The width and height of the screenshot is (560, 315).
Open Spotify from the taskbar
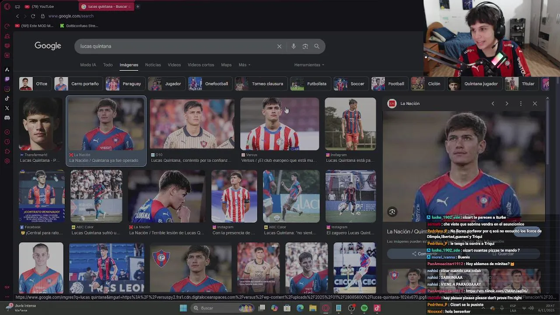point(364,308)
